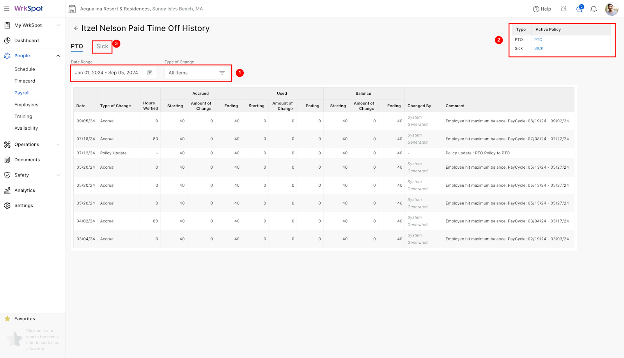Select the PTO tab

click(x=77, y=46)
